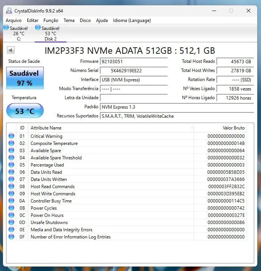Click the 53 °C temperature button

tap(25, 111)
